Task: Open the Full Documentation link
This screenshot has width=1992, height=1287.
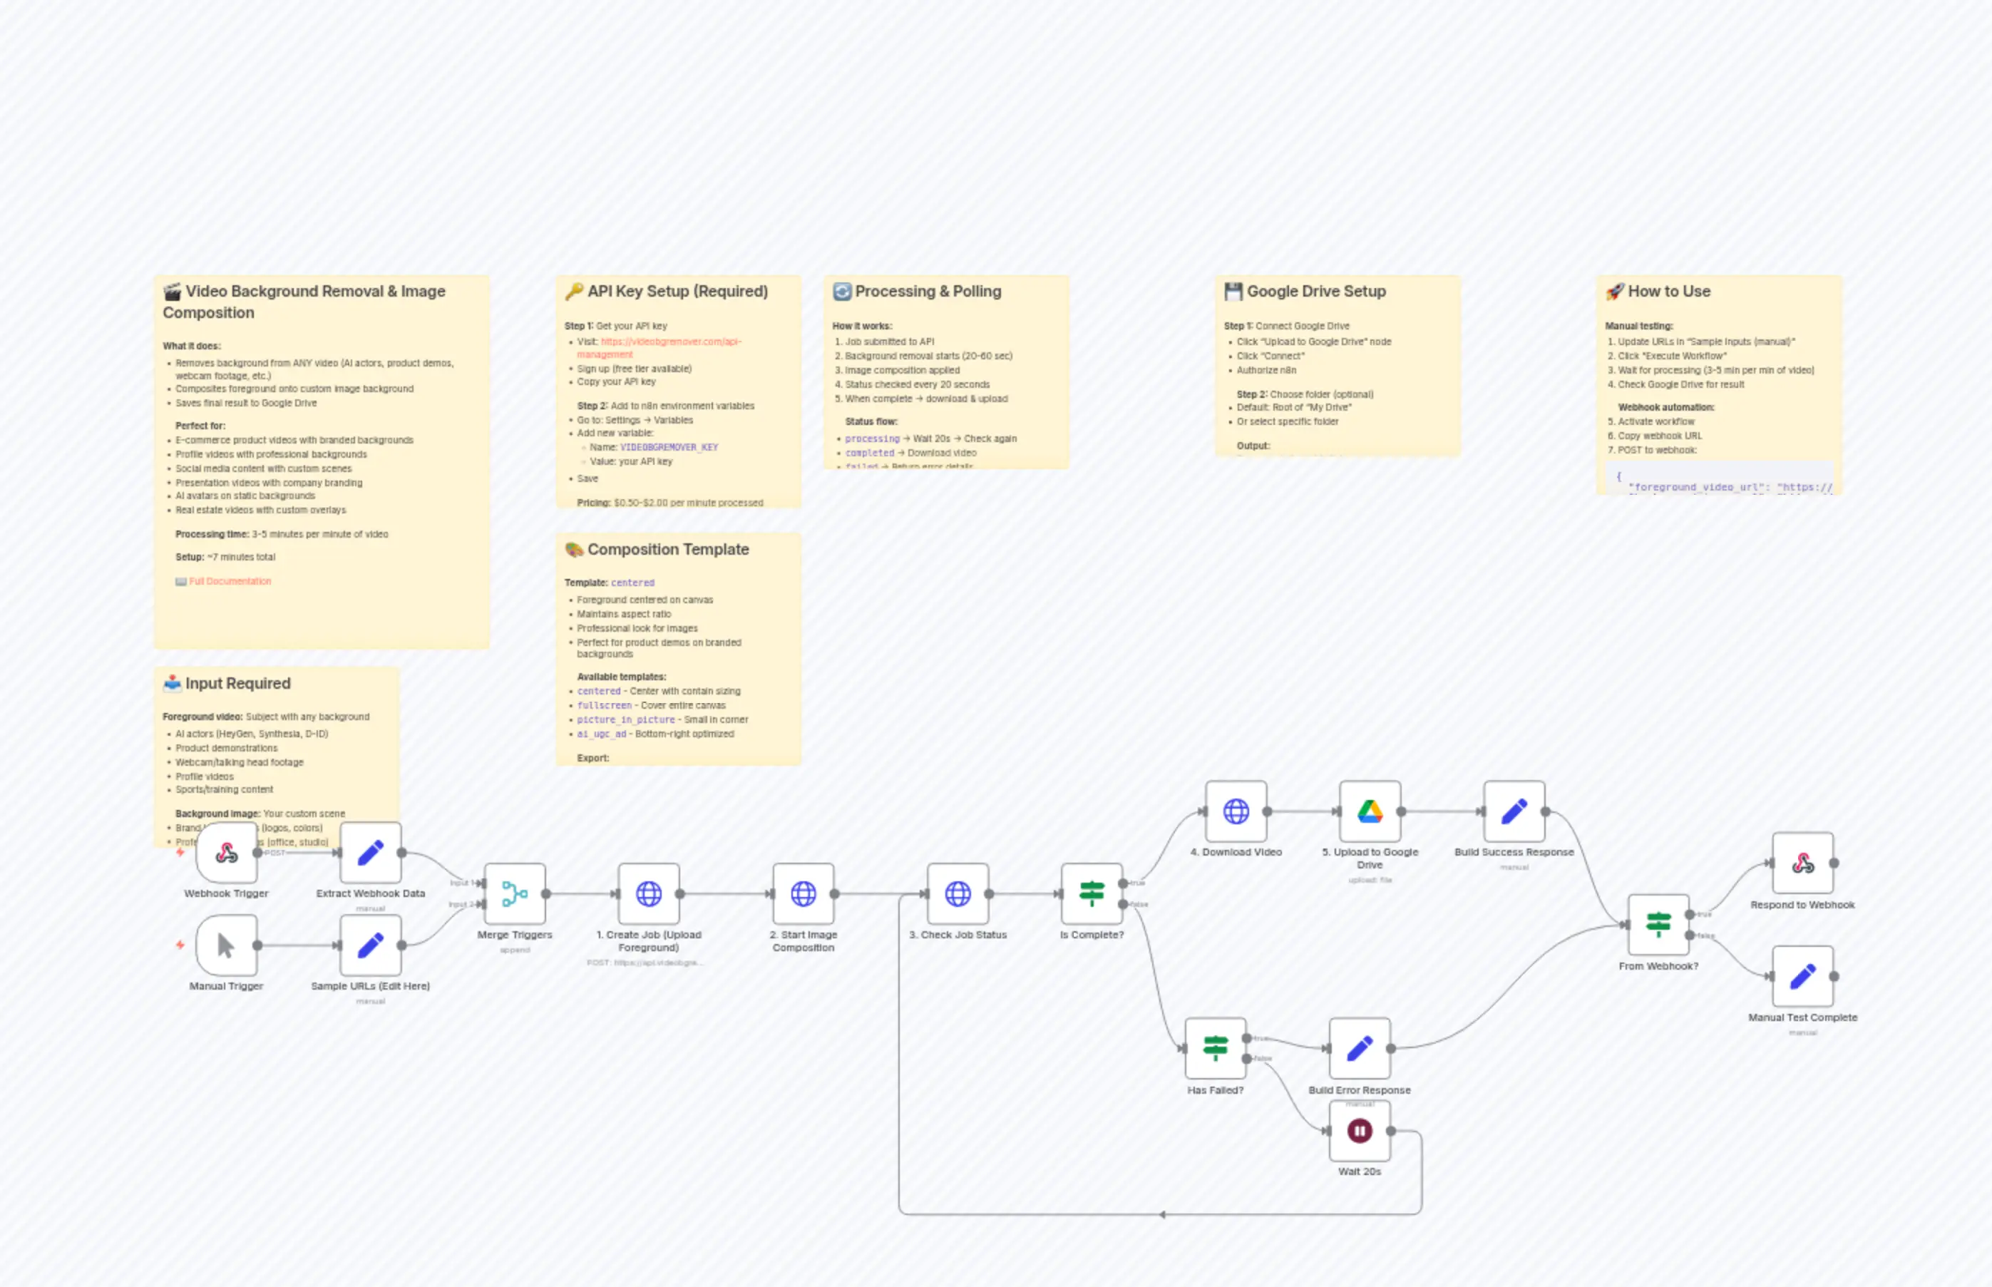Action: pyautogui.click(x=230, y=581)
